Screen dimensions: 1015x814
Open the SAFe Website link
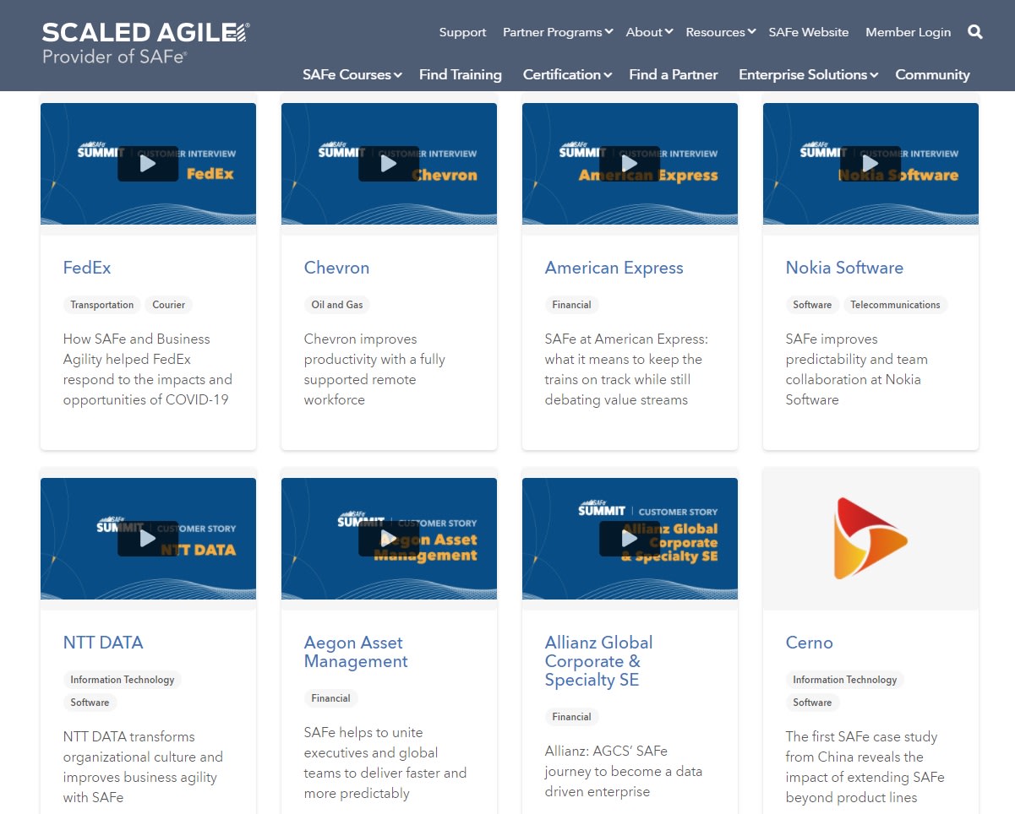point(809,32)
